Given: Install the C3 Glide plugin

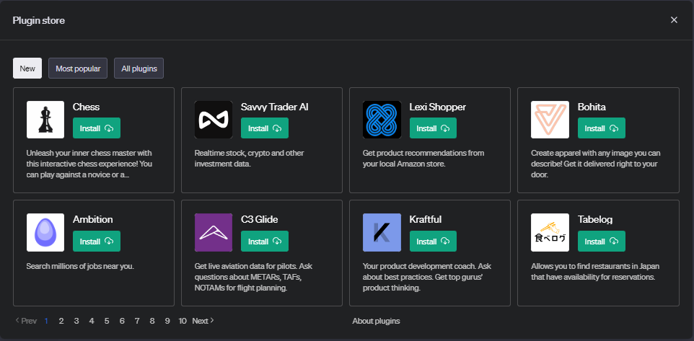Looking at the screenshot, I should click(x=265, y=242).
